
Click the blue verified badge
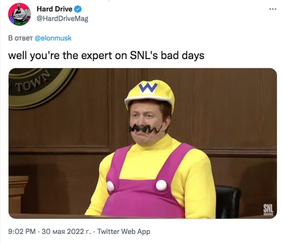78,9
